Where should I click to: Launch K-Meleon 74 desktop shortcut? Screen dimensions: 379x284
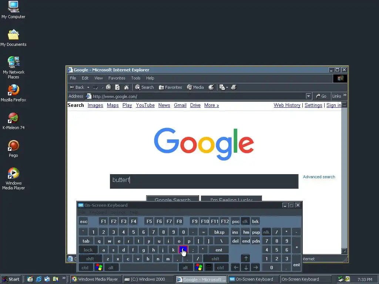(x=14, y=121)
